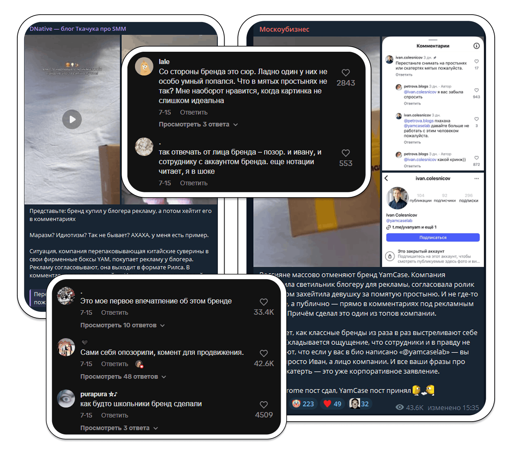This screenshot has height=454, width=512.
Task: Like the comment with 42.6K likes
Action: point(264,353)
